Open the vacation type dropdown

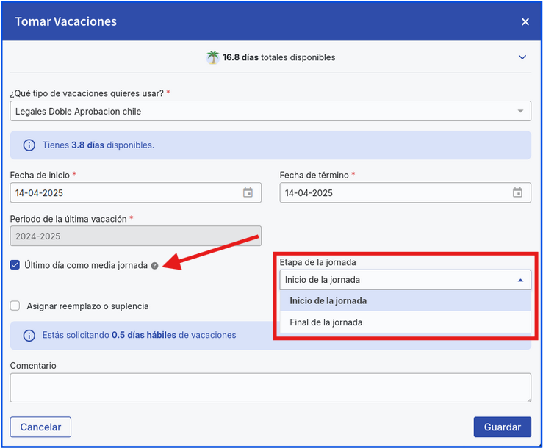click(270, 112)
